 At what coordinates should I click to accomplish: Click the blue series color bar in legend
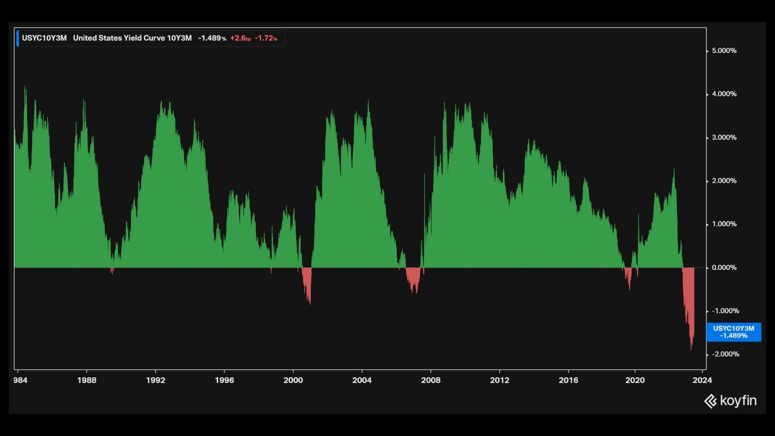pos(17,38)
